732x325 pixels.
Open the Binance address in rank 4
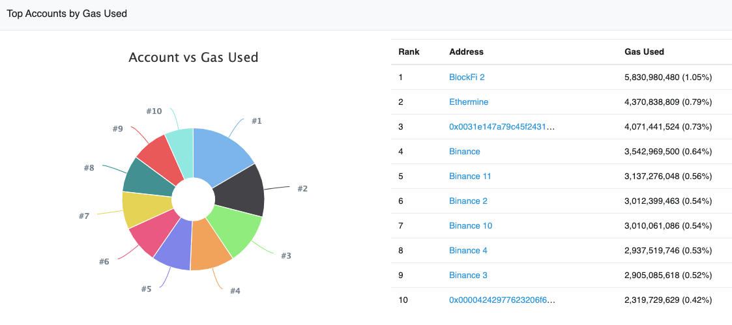(x=465, y=151)
